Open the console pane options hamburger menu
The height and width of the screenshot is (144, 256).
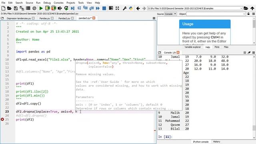[254, 52]
